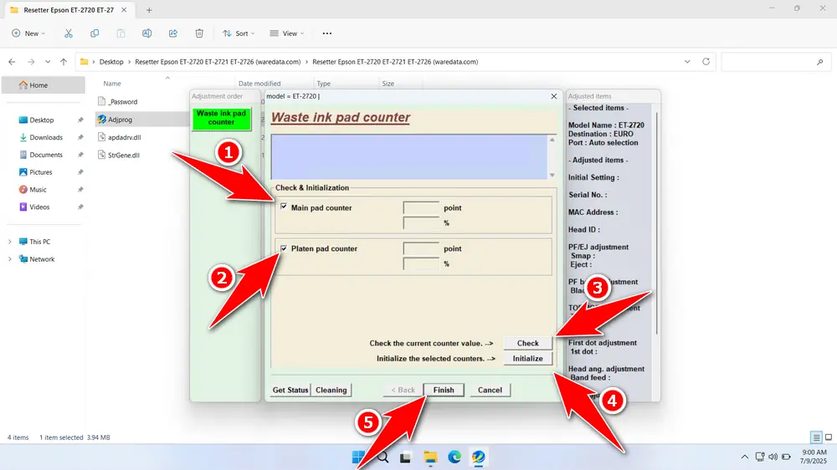
Task: Refresh the folder view
Action: click(706, 61)
